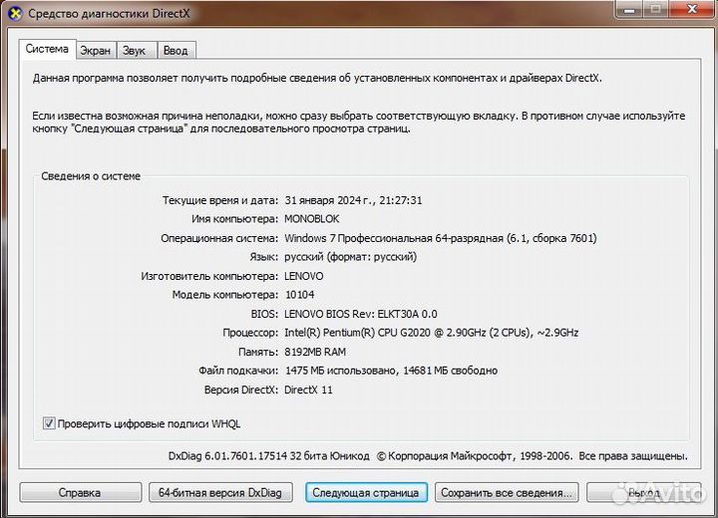This screenshot has width=718, height=518.
Task: Click the Язык label
Action: 263,257
